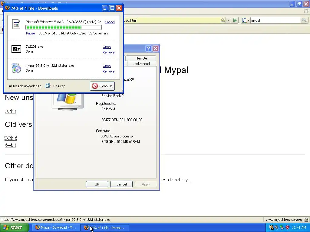
Task: Click the 32bit link under New uns heading
Action: click(11, 111)
